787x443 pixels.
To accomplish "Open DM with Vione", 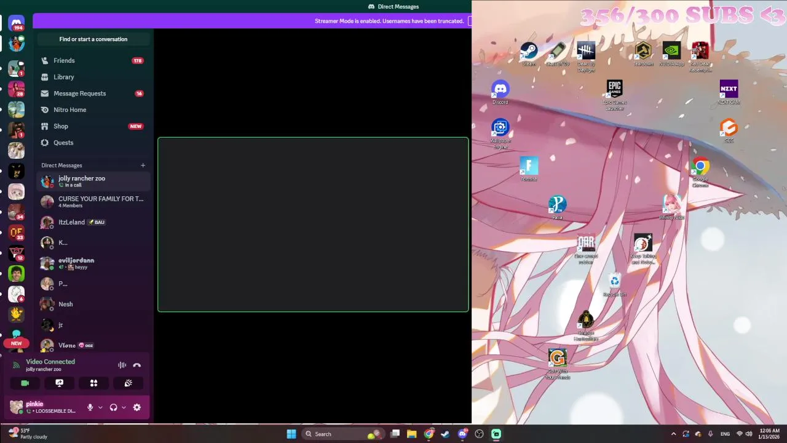I will (x=93, y=345).
